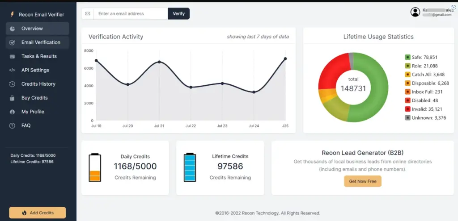Viewport: 458px width, 221px height.
Task: Click the Credits History clock icon
Action: (12, 84)
